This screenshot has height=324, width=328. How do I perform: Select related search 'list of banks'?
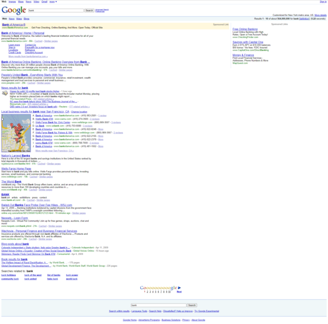click(x=54, y=275)
